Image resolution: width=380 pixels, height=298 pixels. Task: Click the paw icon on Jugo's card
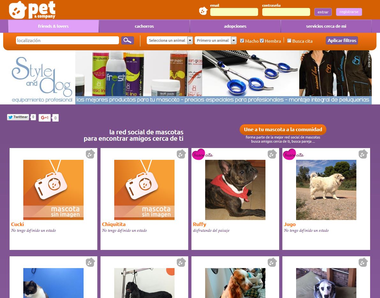[x=363, y=154]
